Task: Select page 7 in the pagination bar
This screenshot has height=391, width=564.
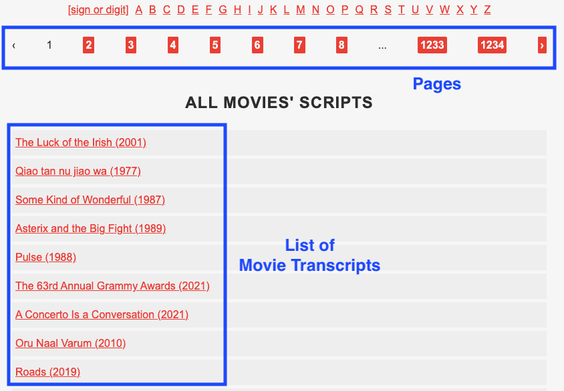Action: (x=299, y=45)
